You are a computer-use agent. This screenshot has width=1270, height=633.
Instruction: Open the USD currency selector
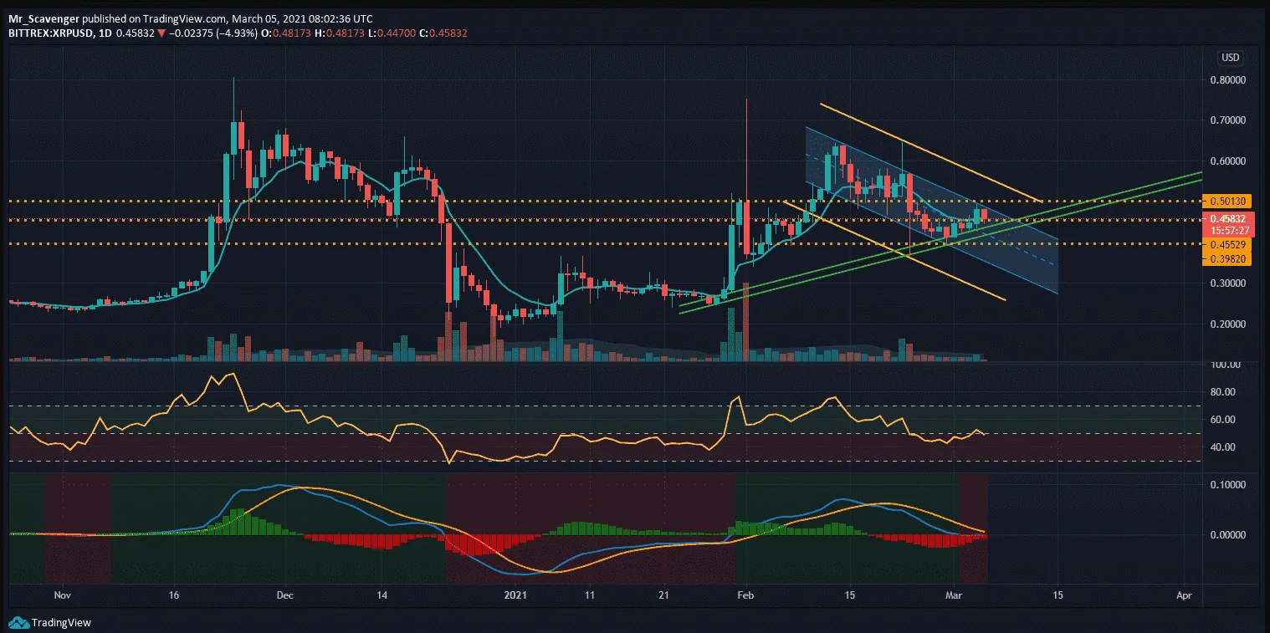tap(1231, 58)
